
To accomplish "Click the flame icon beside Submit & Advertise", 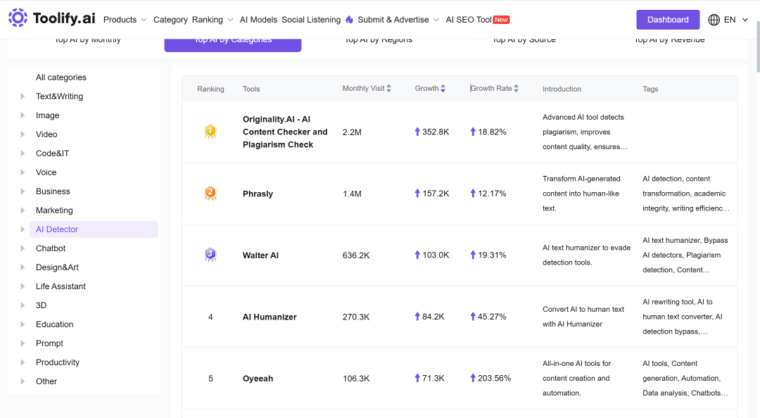I will tap(350, 20).
